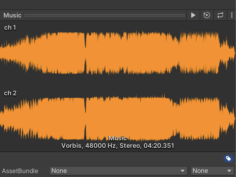Expand the AssetBundle variant dropdown
The height and width of the screenshot is (177, 236).
click(x=212, y=171)
